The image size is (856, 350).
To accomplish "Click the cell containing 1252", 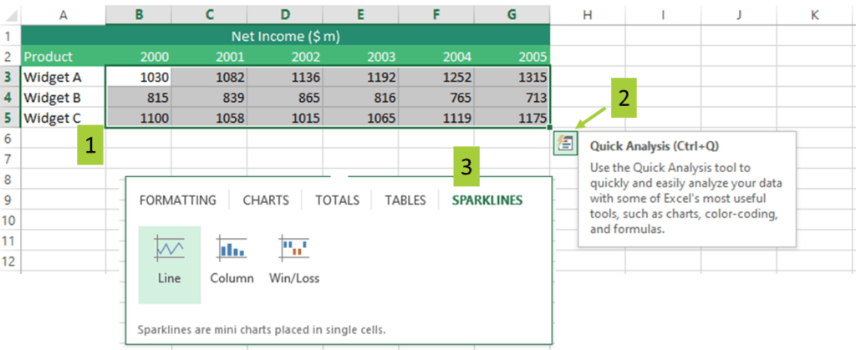I will point(436,77).
